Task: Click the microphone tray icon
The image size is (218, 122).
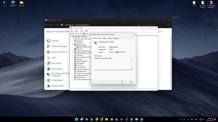Action: (188, 119)
